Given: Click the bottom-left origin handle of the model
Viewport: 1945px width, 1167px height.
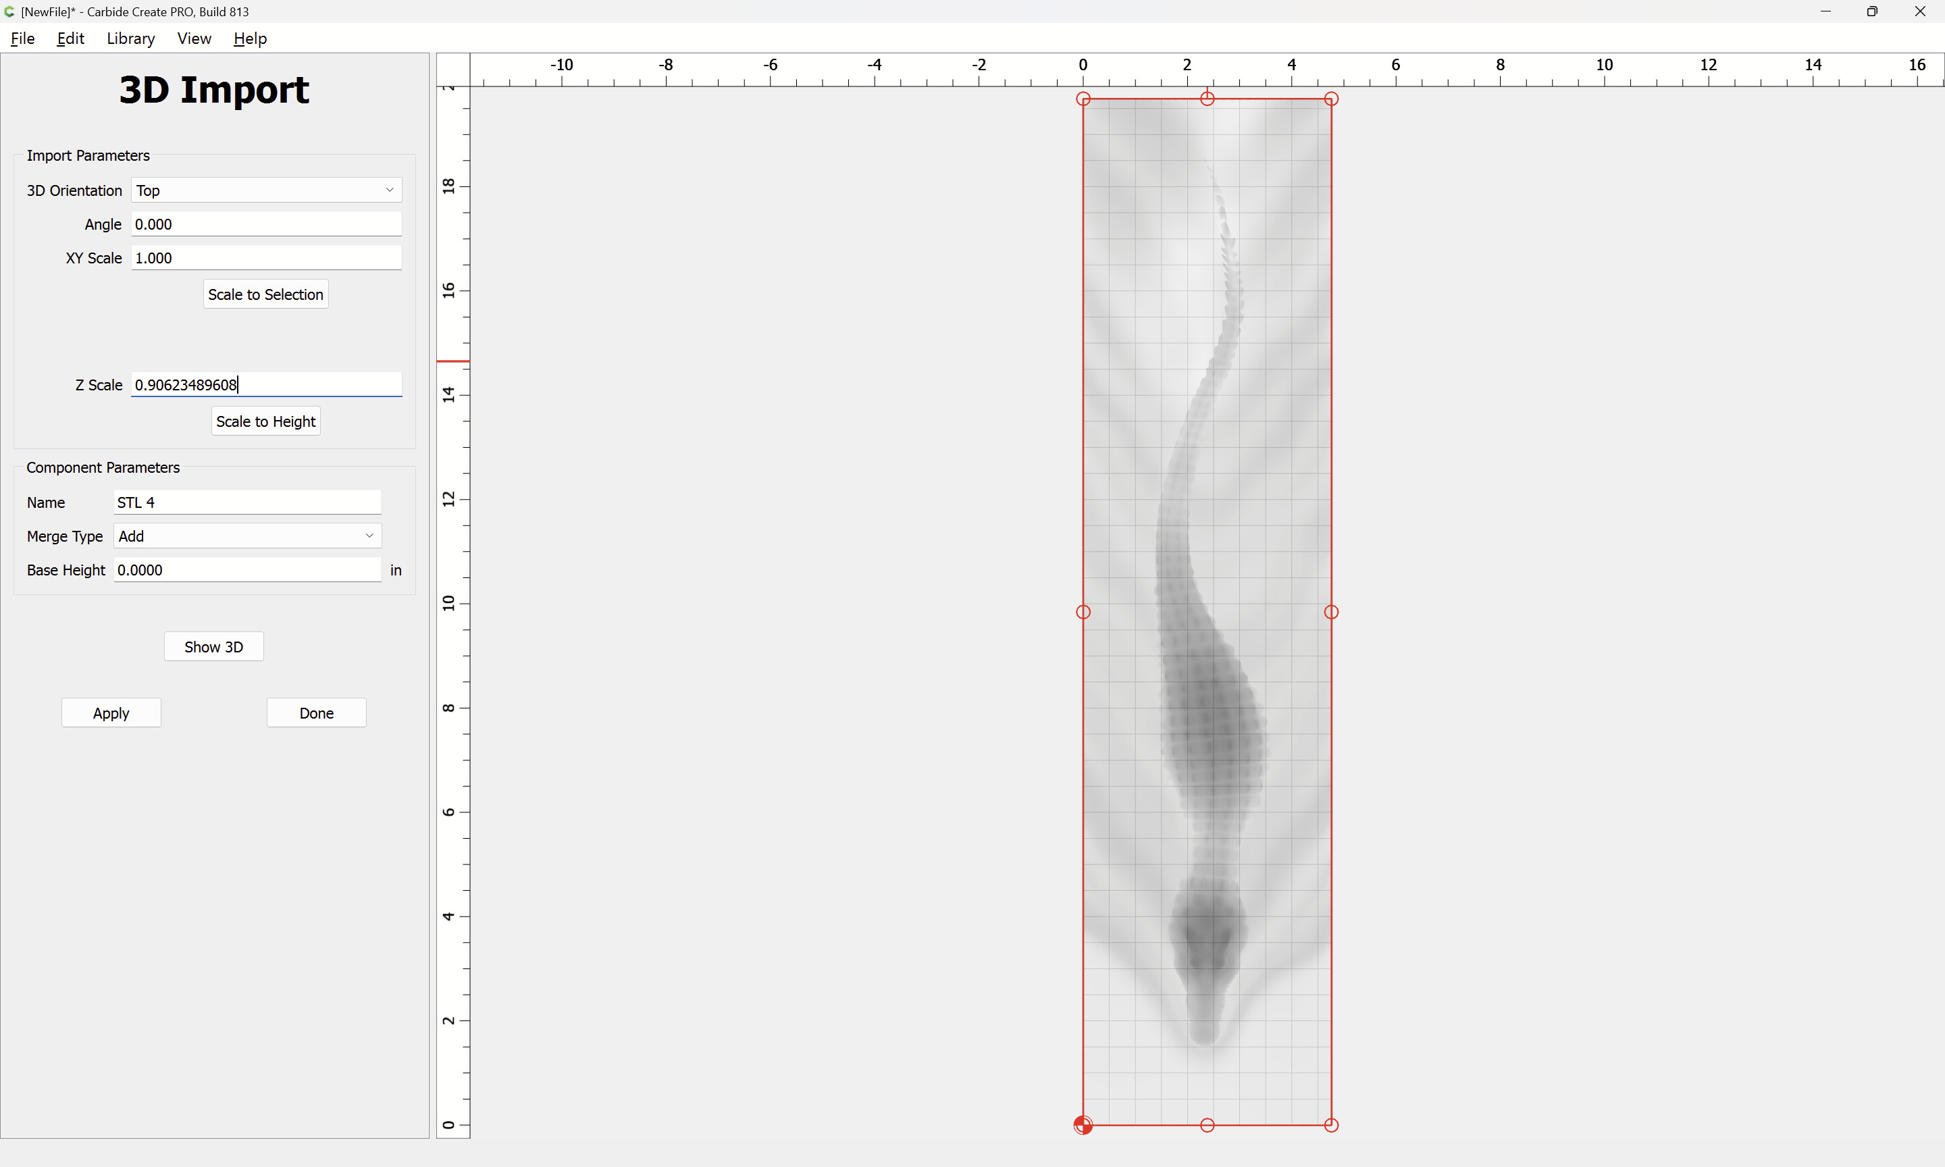Looking at the screenshot, I should [1083, 1125].
